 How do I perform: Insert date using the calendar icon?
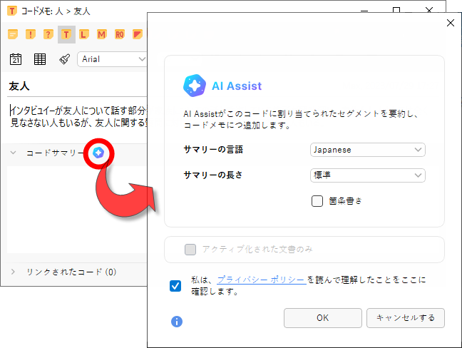[x=16, y=59]
